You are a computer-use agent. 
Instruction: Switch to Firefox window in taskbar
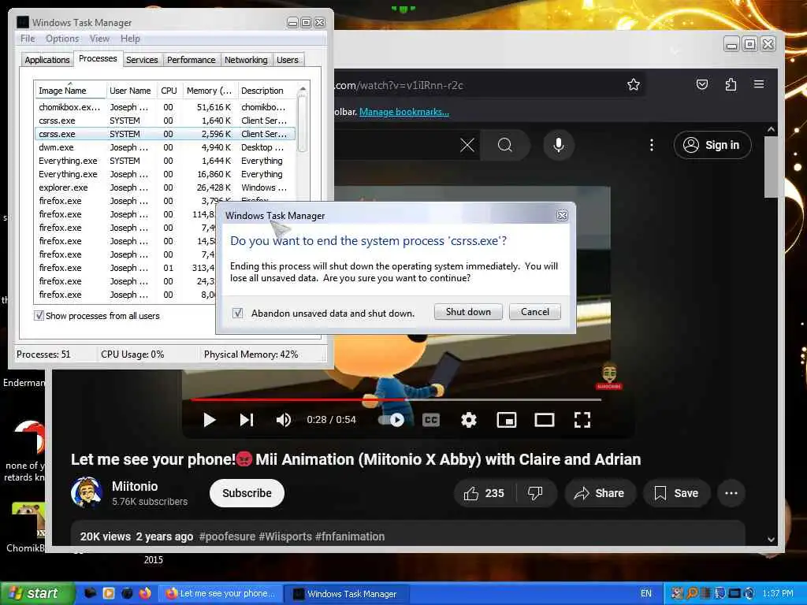221,593
